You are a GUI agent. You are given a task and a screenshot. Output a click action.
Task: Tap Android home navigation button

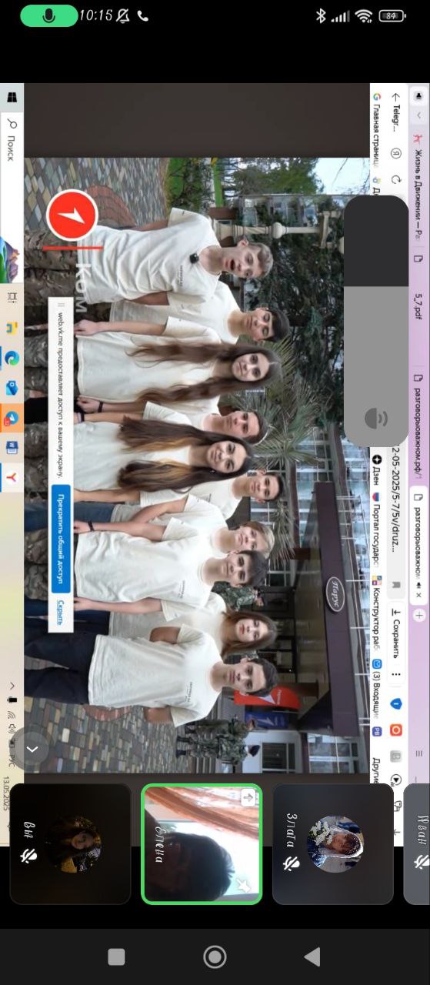(x=215, y=957)
